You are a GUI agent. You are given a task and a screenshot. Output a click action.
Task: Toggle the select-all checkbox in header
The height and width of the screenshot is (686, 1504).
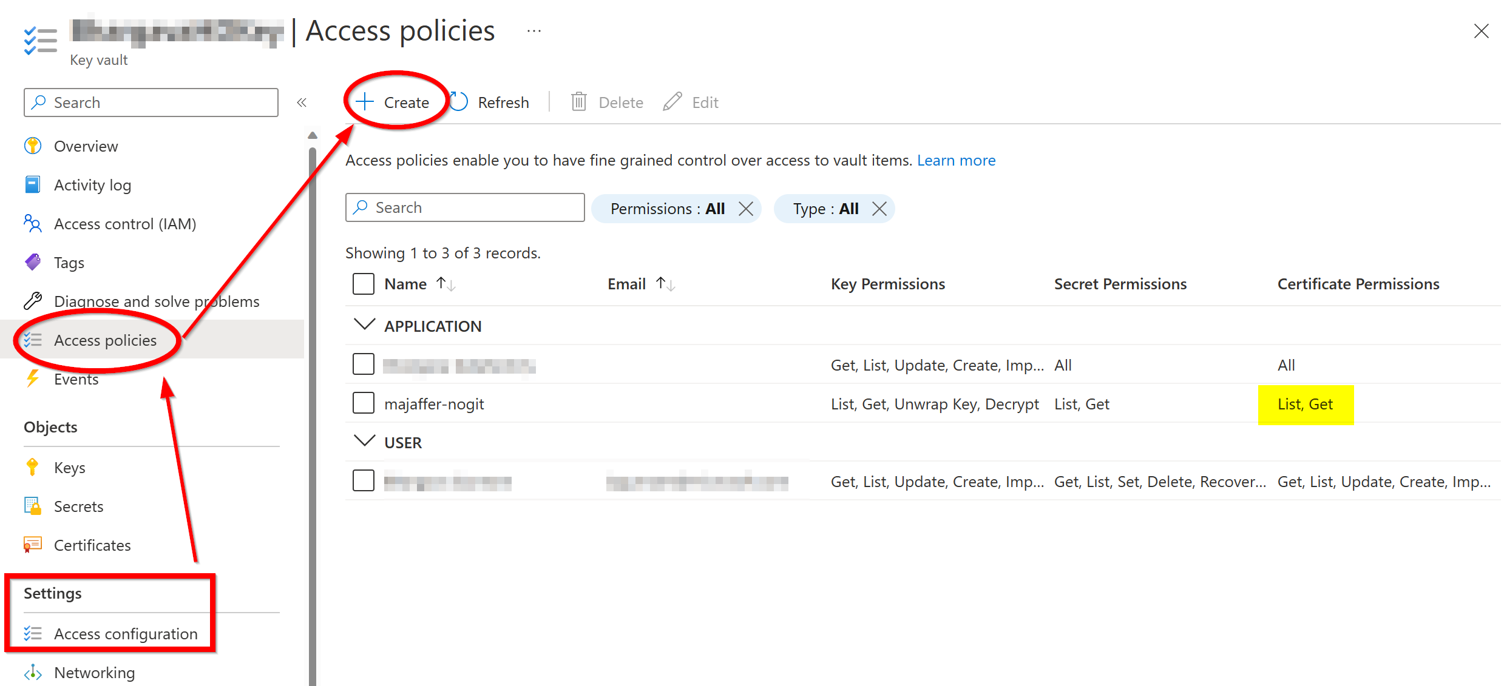coord(363,283)
